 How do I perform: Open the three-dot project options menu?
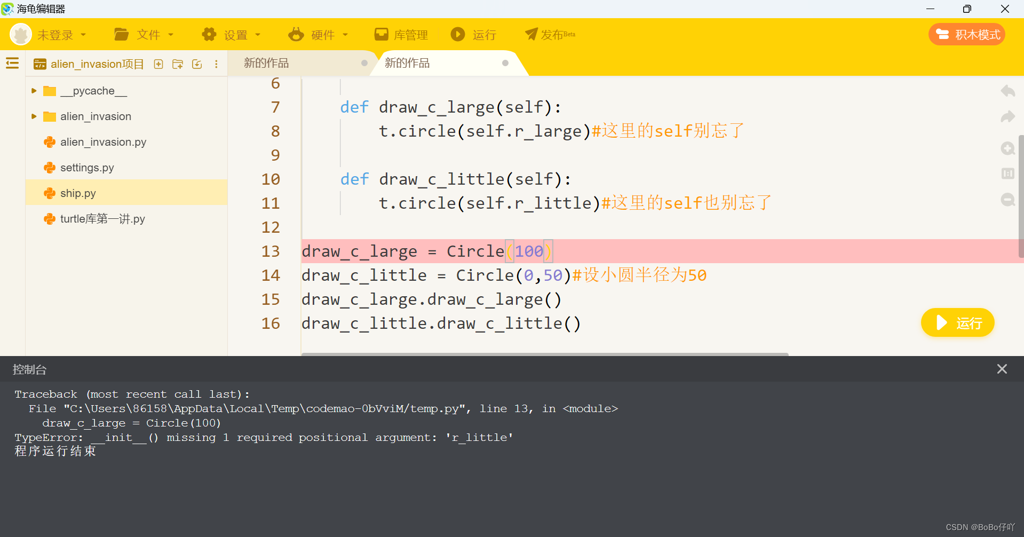[216, 64]
